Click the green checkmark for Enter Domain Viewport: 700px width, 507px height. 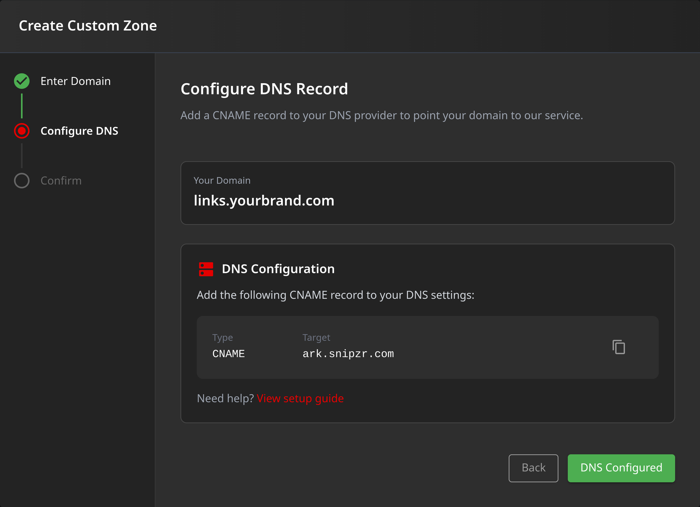tap(22, 81)
